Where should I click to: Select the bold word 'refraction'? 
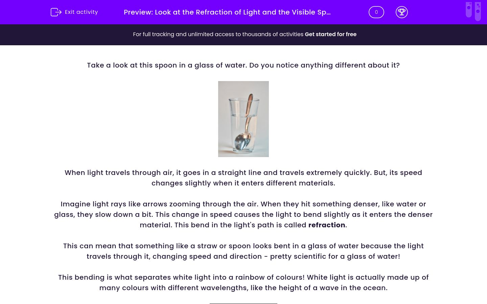(x=326, y=225)
